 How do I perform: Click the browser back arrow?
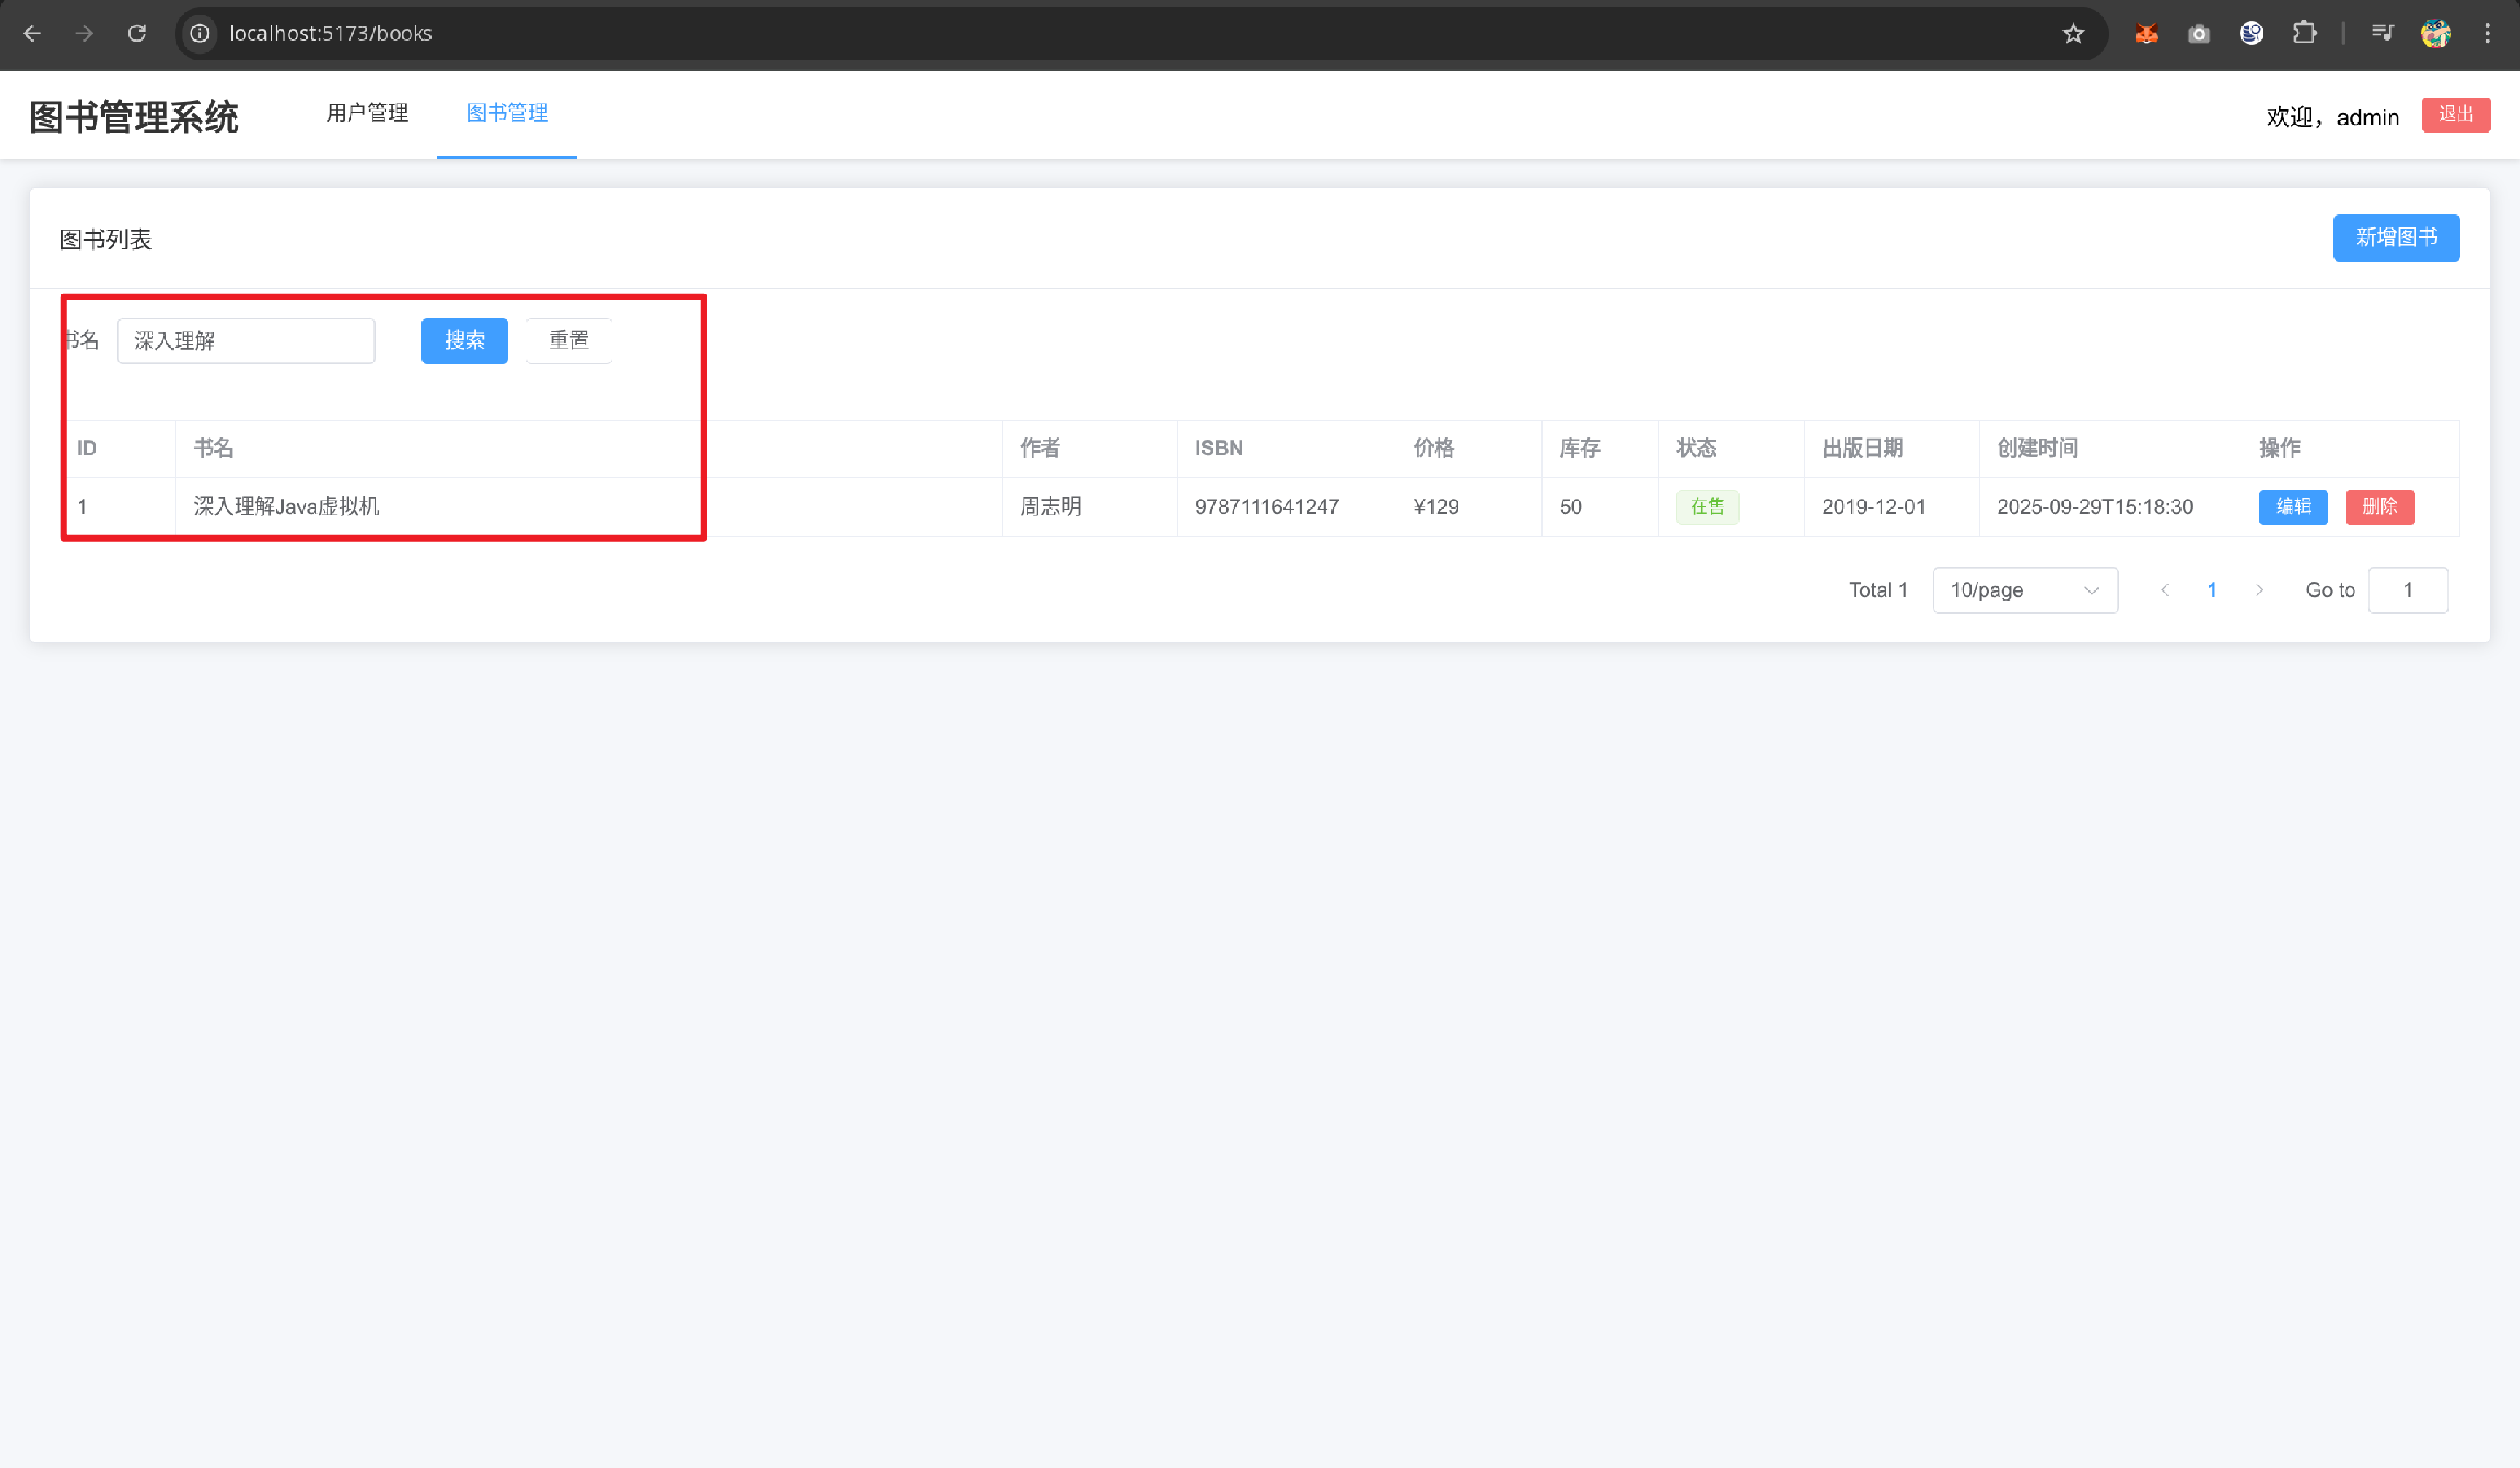pos(32,33)
